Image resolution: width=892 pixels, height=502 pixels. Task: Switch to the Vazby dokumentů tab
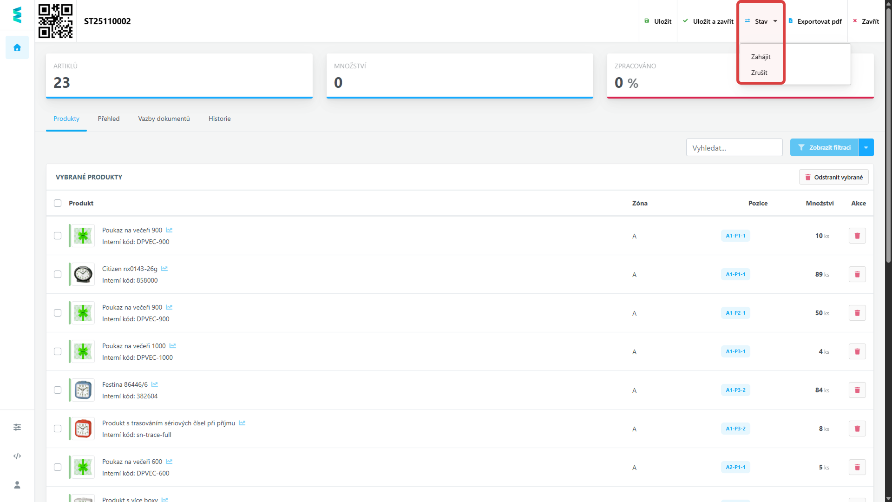pos(164,119)
